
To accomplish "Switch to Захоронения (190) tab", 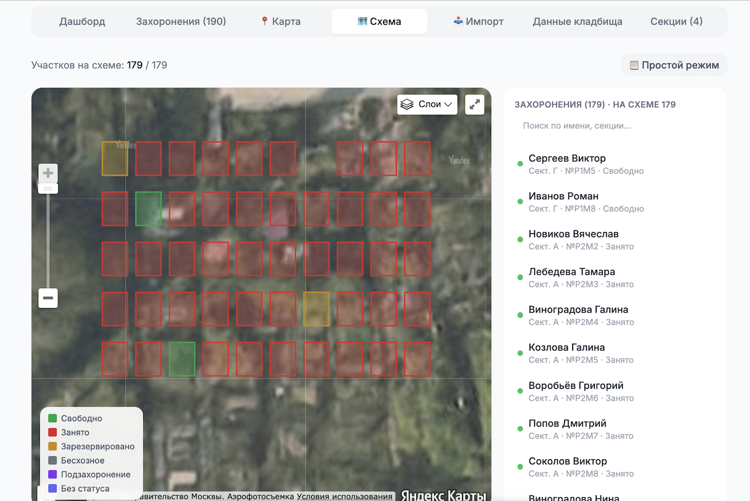I will click(x=181, y=21).
